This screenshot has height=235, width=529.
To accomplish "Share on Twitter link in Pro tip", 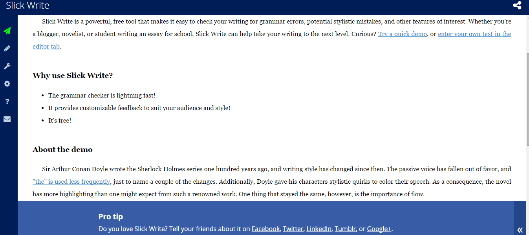I will [293, 229].
